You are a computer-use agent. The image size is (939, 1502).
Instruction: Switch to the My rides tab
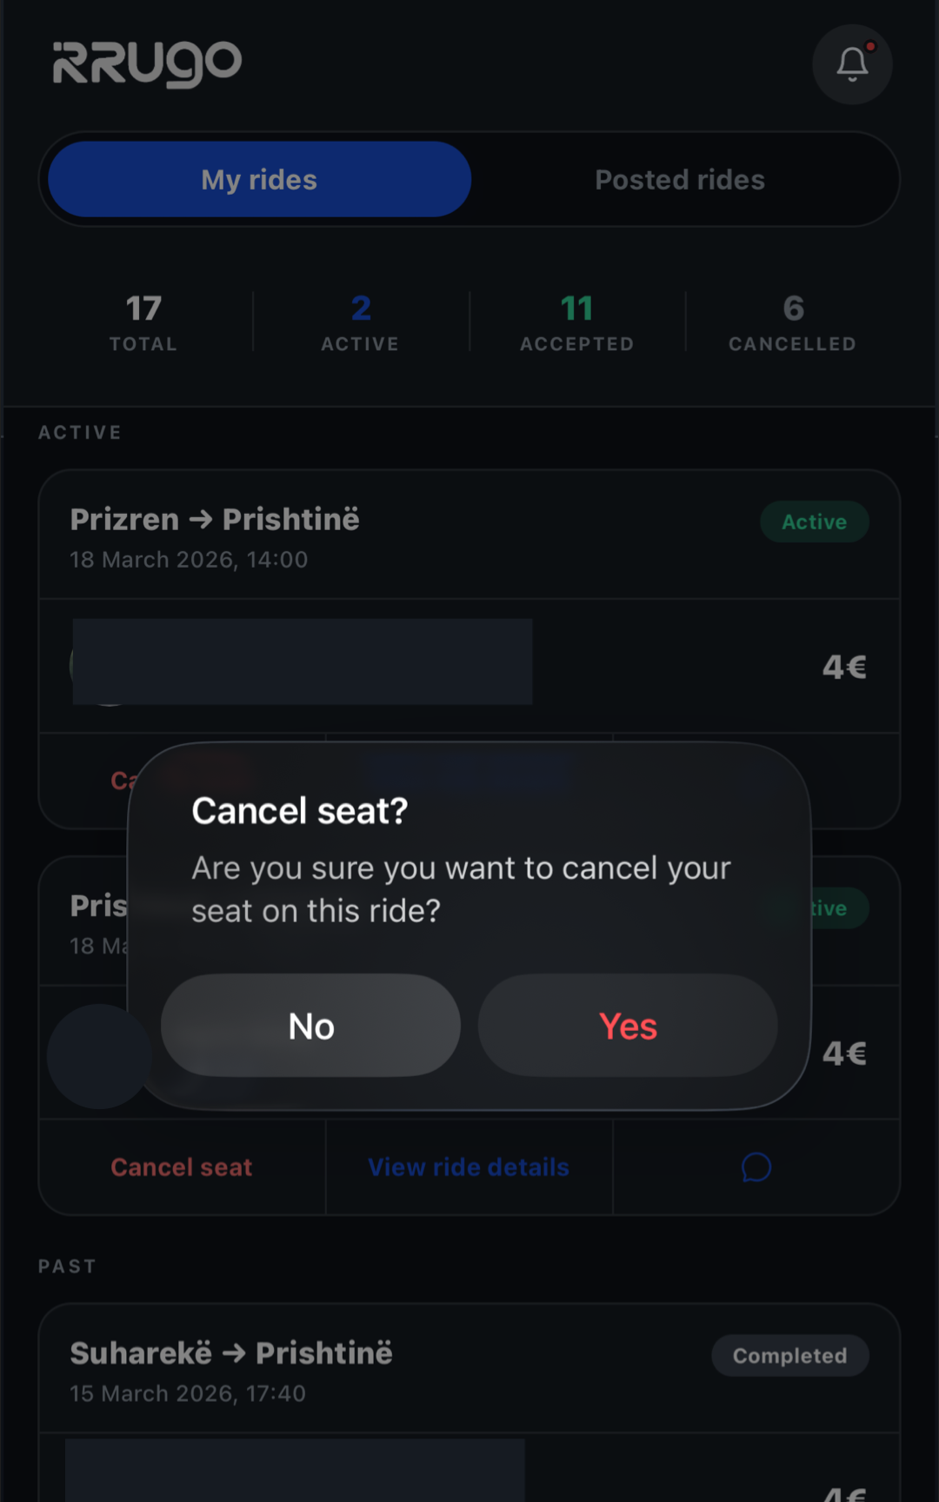(259, 180)
